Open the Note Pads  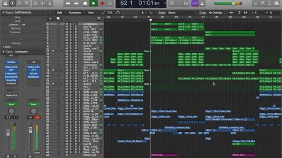(x=263, y=4)
